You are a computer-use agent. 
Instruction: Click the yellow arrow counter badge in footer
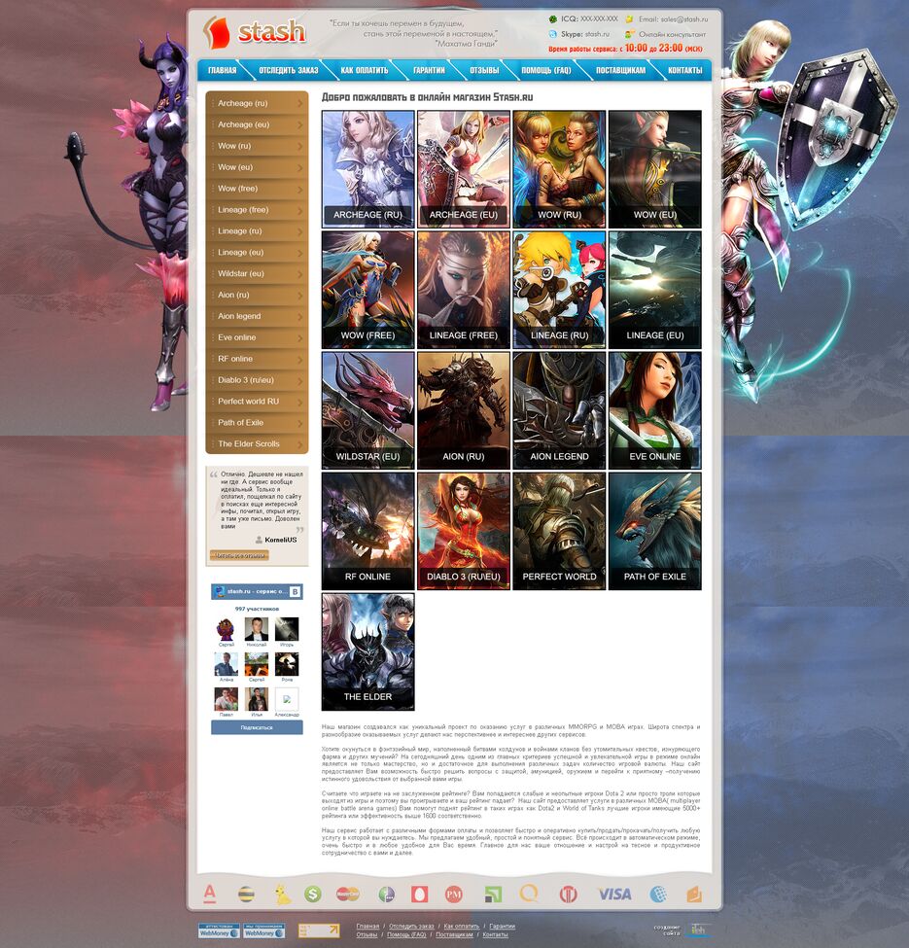pyautogui.click(x=319, y=930)
